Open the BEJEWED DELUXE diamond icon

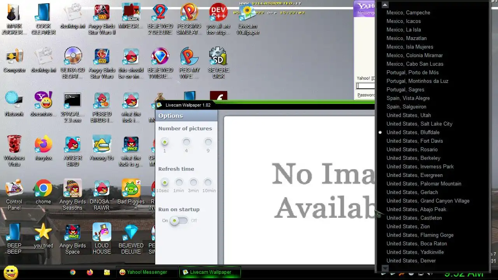point(131,239)
